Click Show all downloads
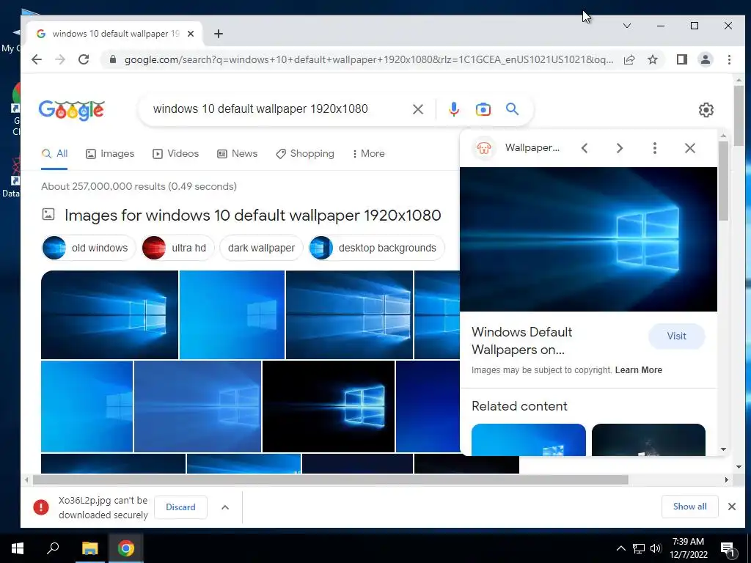The width and height of the screenshot is (751, 563). coord(689,507)
